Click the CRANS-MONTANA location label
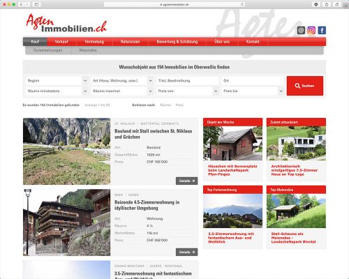The width and height of the screenshot is (349, 279). point(129,266)
